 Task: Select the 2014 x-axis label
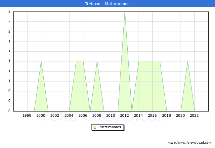pyautogui.click(x=139, y=115)
